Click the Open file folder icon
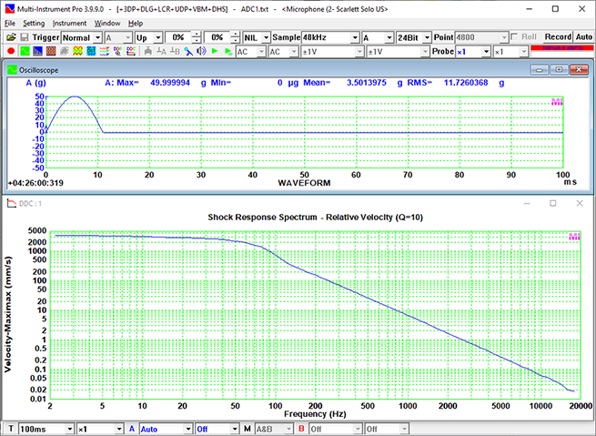 (10, 37)
